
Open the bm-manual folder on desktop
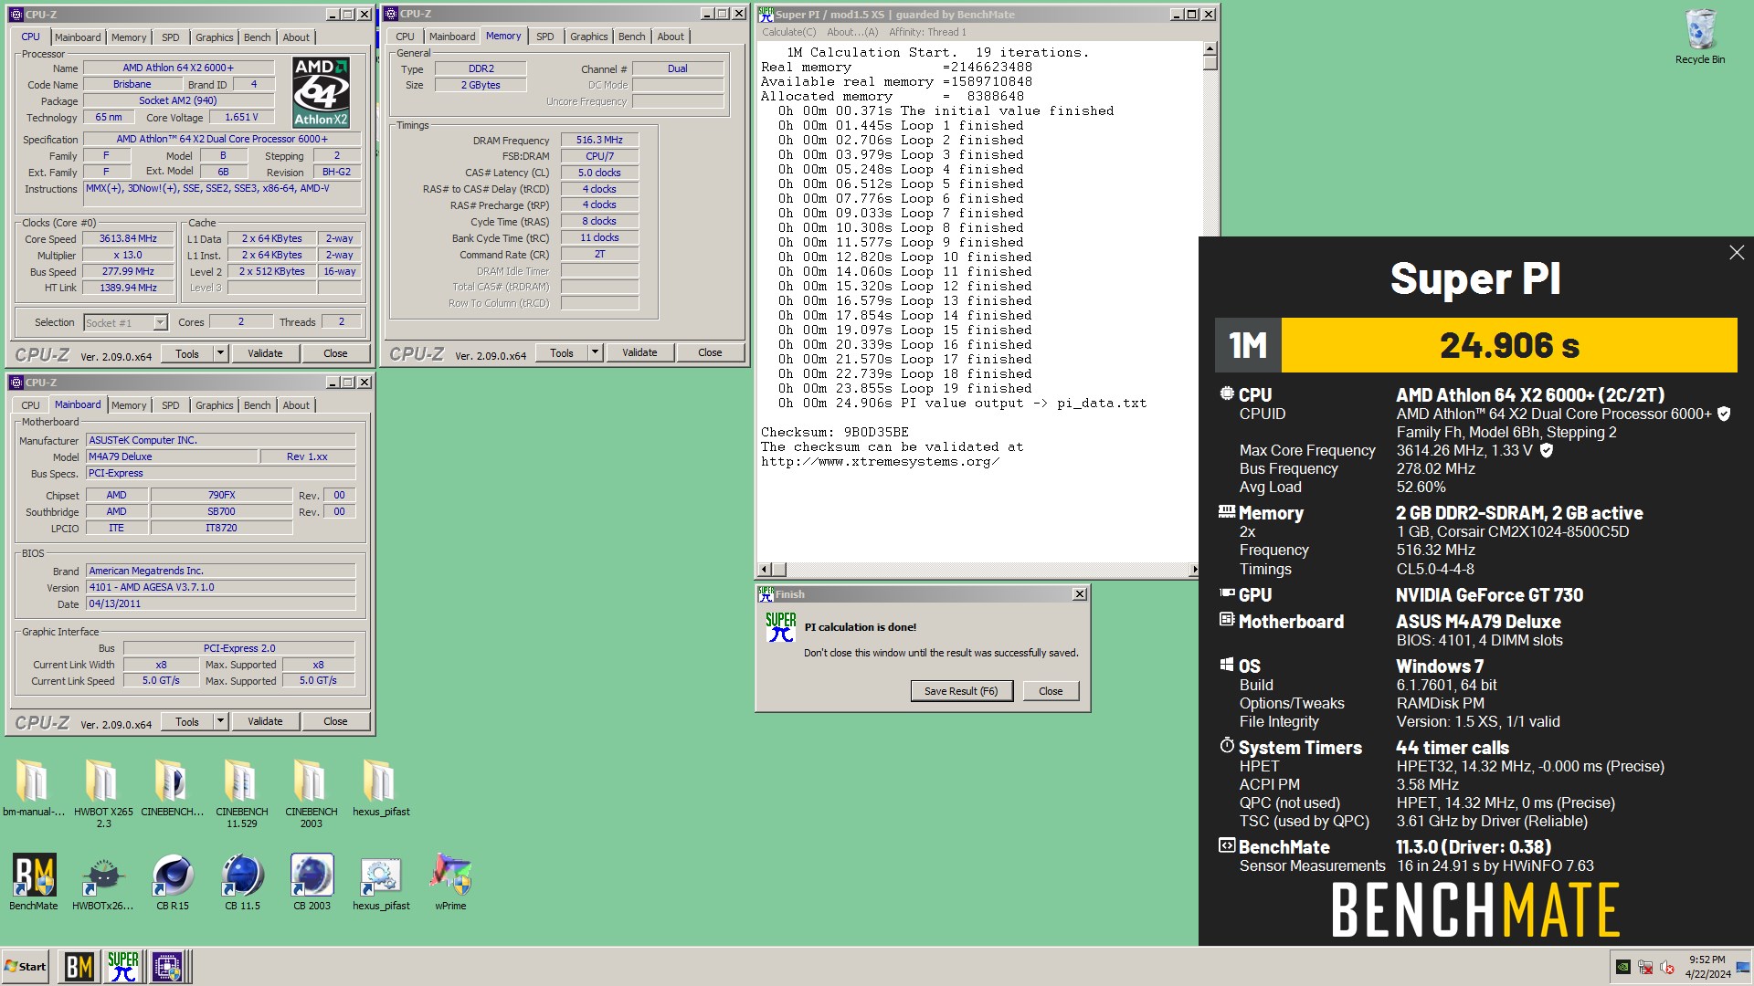pyautogui.click(x=33, y=787)
